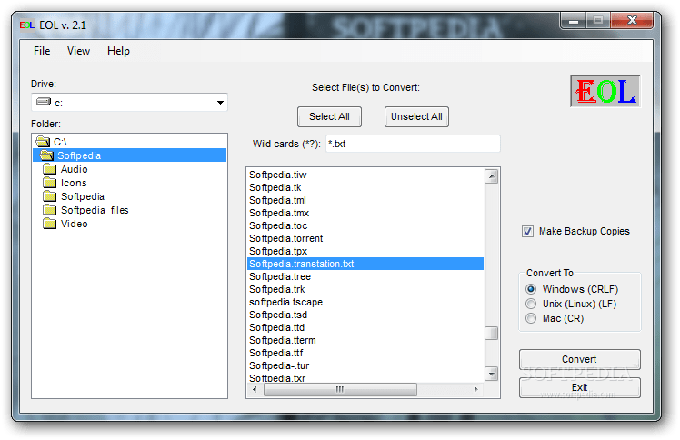Image resolution: width=680 pixels, height=440 pixels.
Task: Select Unix (Linux) (LF) option
Action: pyautogui.click(x=531, y=304)
